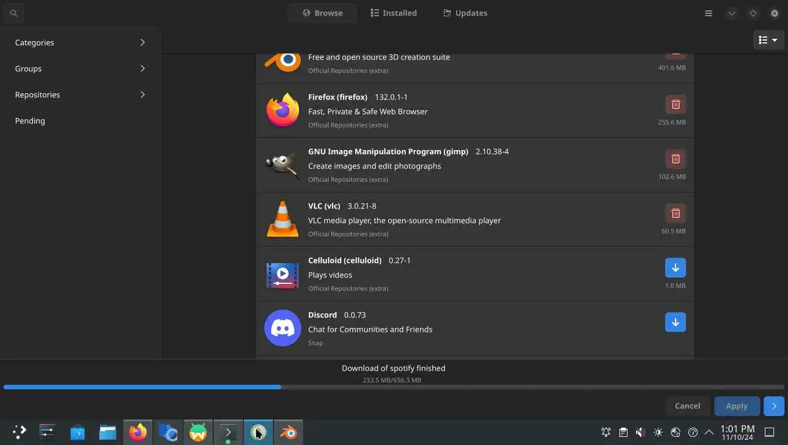The image size is (788, 445).
Task: Remove VLC using its trash button
Action: (675, 213)
